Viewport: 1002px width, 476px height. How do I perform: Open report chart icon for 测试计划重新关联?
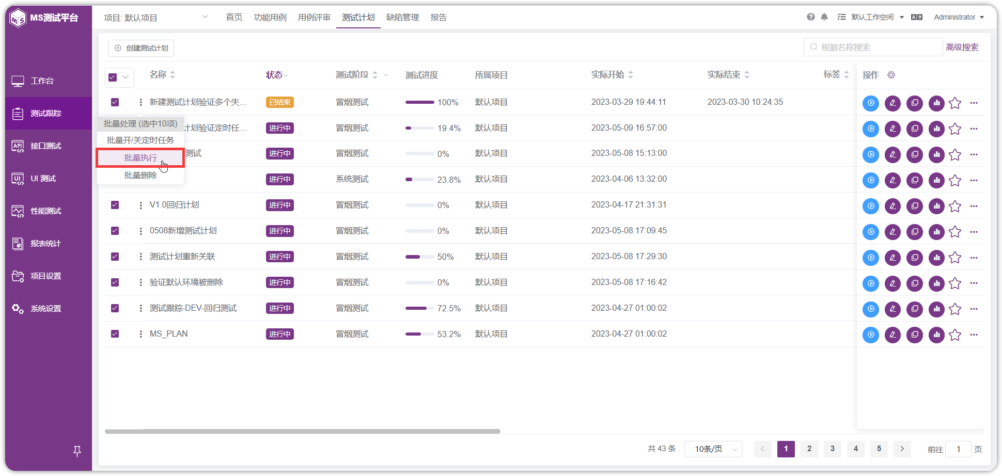point(936,258)
